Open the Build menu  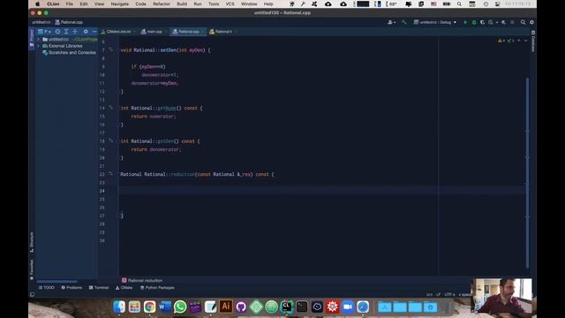click(x=182, y=4)
